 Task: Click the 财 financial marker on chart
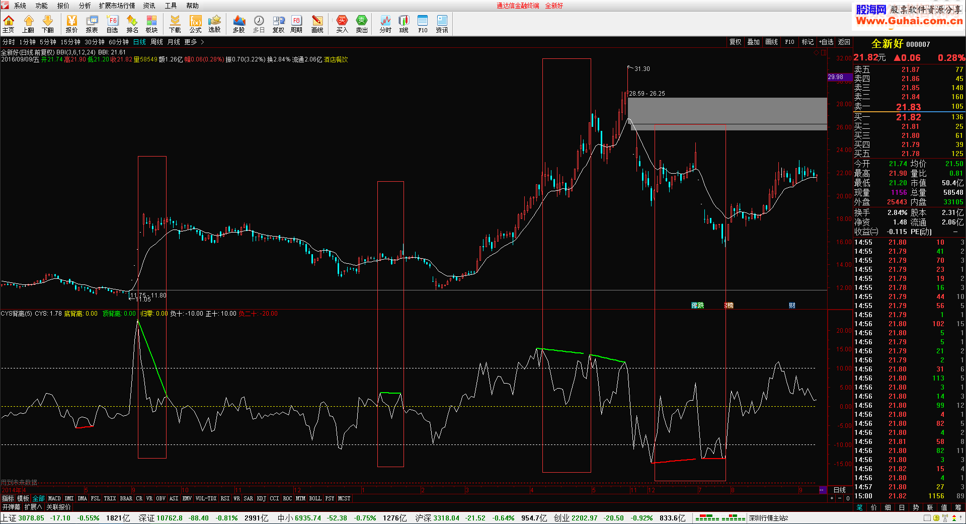(x=792, y=306)
